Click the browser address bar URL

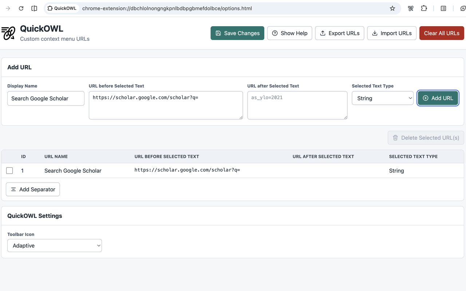coord(167,8)
